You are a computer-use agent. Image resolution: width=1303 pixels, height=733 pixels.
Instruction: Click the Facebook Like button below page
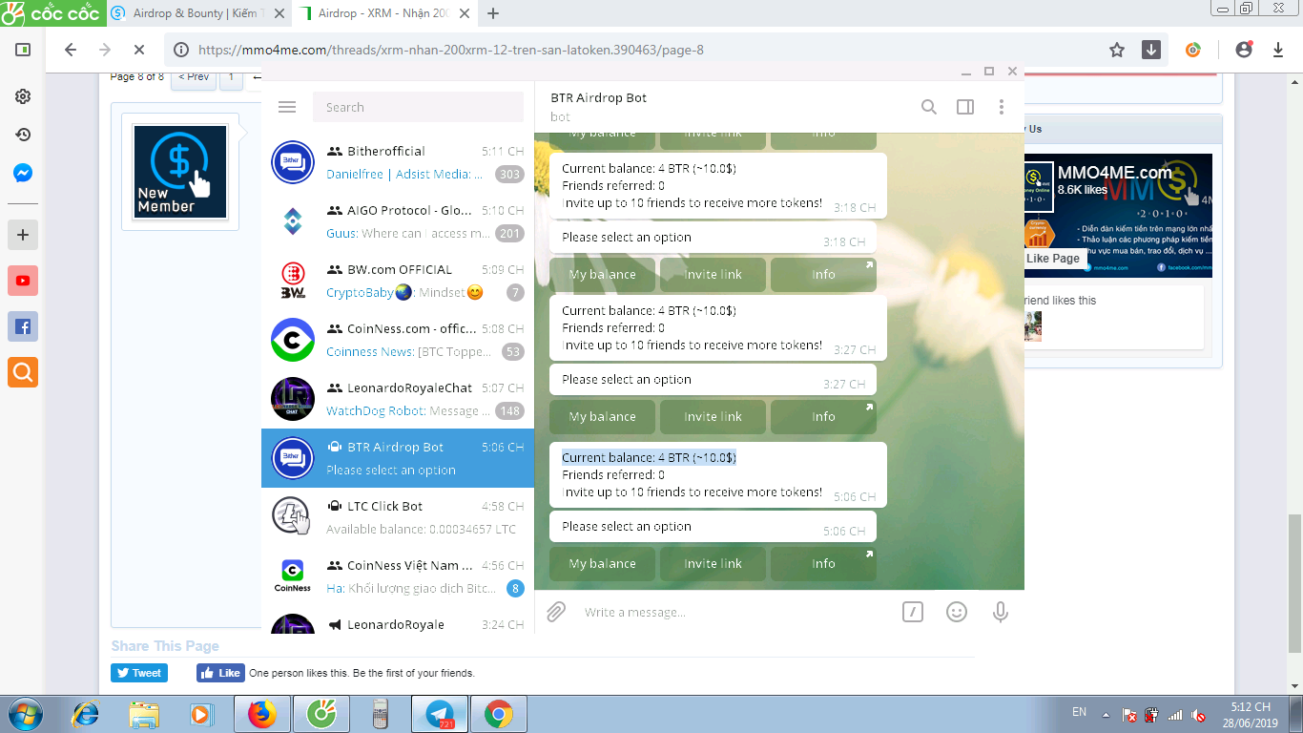point(221,673)
